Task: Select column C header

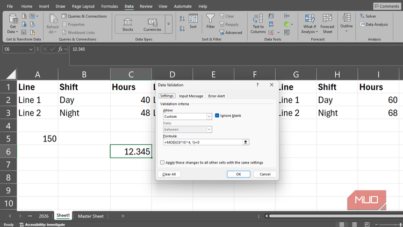Action: (131, 74)
